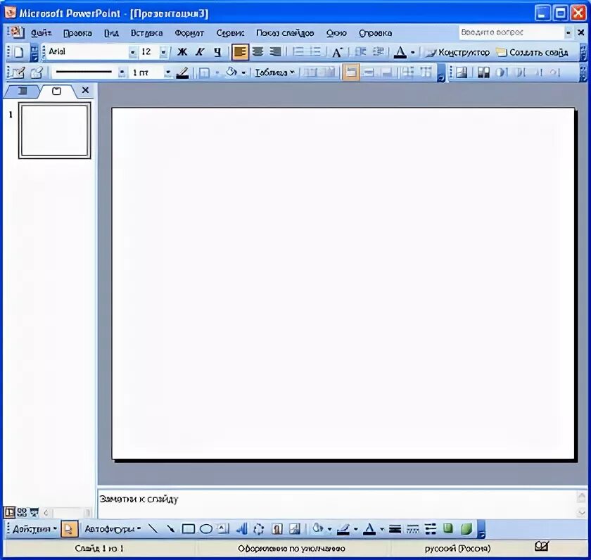
Task: Click the Font color A icon in formatting toolbar
Action: click(x=400, y=52)
